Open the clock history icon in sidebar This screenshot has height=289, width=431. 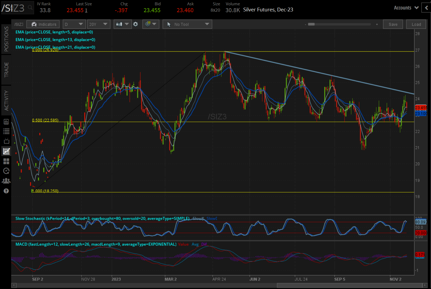[6, 171]
